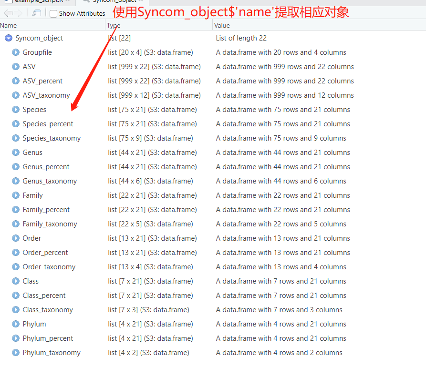Click the Name column header

9,25
